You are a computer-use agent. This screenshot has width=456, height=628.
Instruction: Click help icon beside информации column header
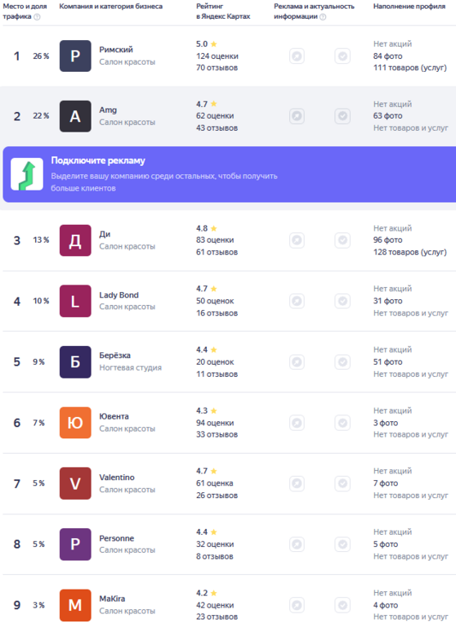323,17
